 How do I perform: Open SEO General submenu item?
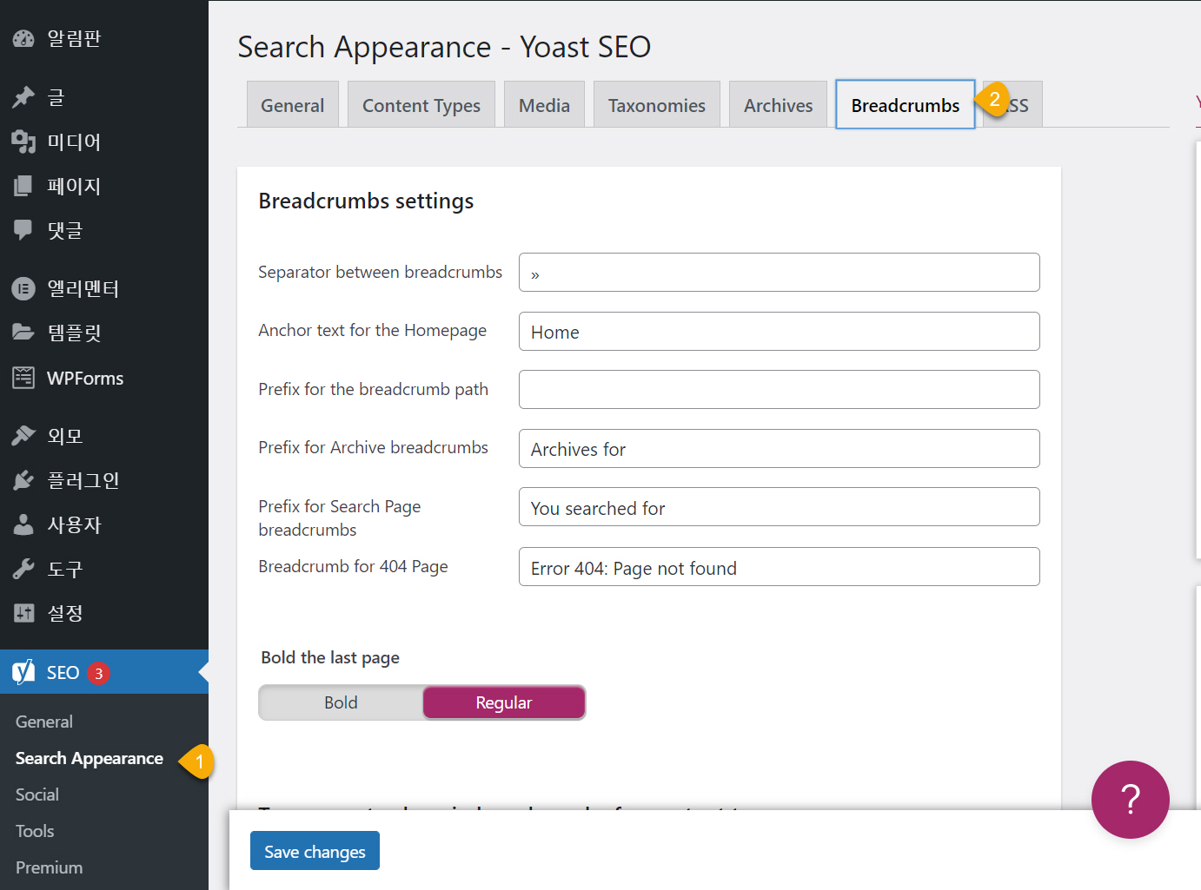44,722
